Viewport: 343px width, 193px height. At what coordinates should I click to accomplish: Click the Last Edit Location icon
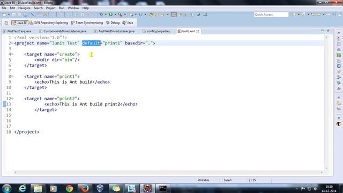(313, 14)
